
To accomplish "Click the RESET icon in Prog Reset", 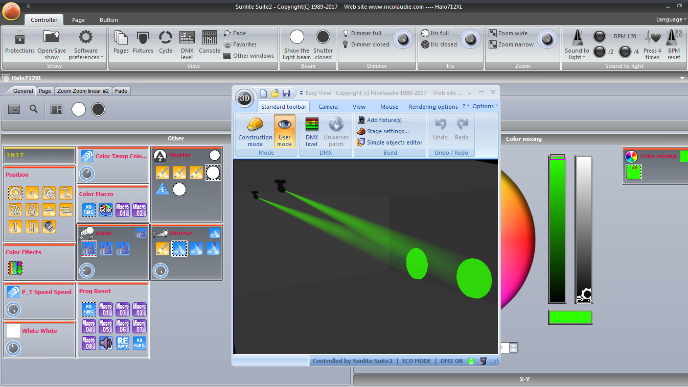I will [x=123, y=343].
